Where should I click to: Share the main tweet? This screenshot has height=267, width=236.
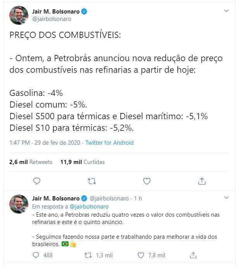(x=202, y=181)
